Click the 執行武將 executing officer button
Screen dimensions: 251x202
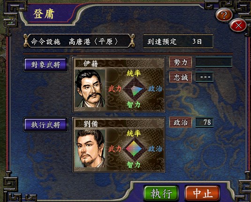(46, 124)
